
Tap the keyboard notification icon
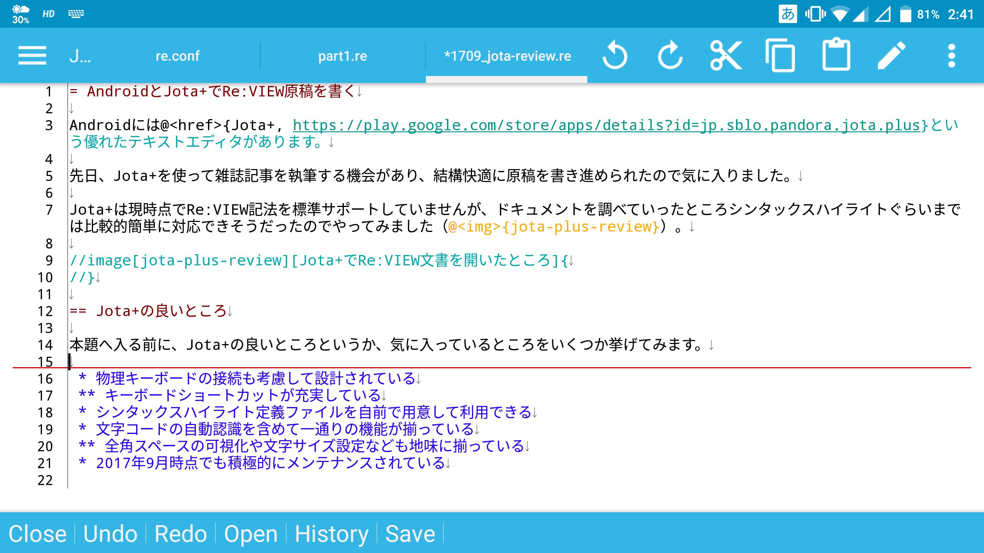(76, 14)
